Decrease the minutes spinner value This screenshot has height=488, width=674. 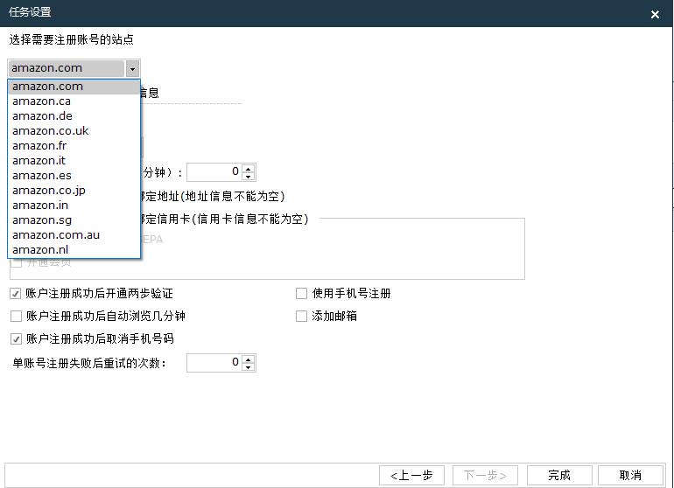[x=249, y=176]
